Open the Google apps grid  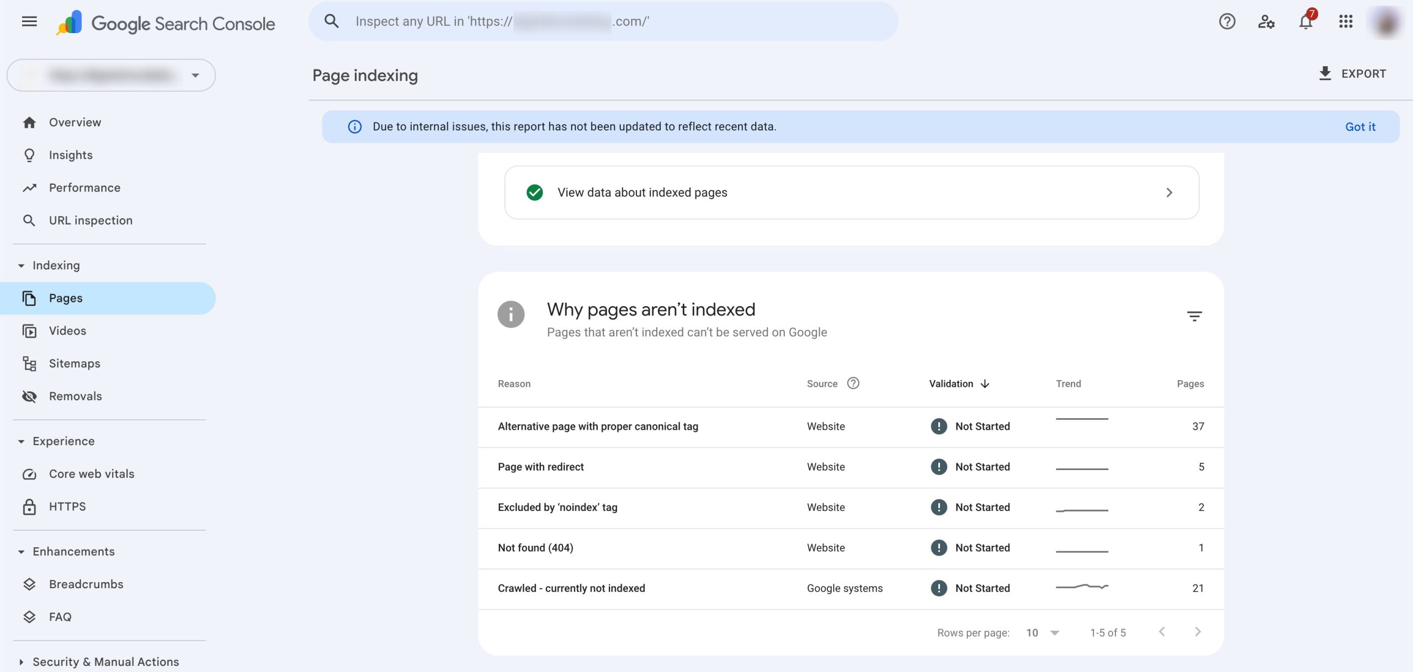(x=1346, y=21)
